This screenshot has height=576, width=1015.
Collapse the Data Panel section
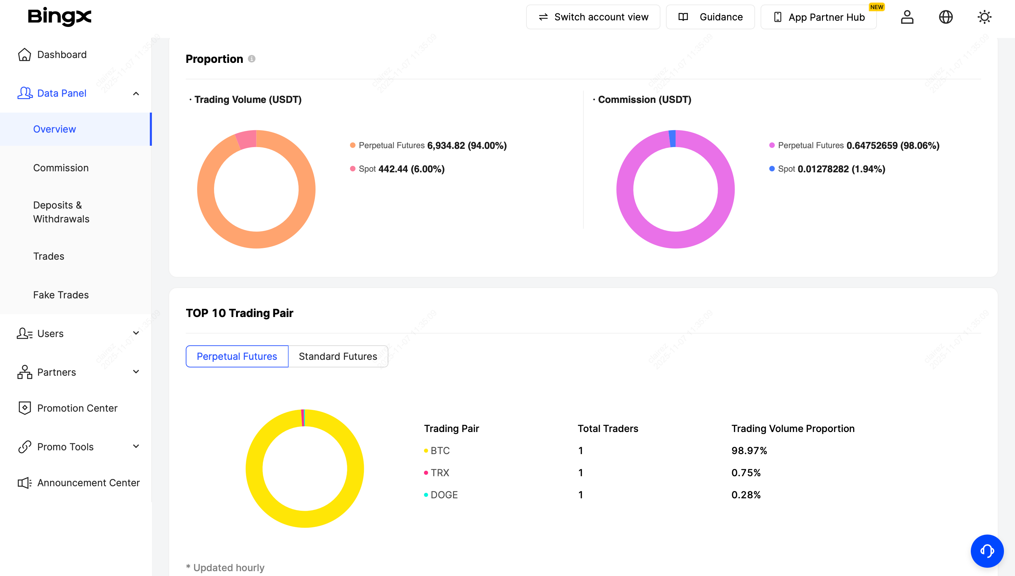coord(136,94)
